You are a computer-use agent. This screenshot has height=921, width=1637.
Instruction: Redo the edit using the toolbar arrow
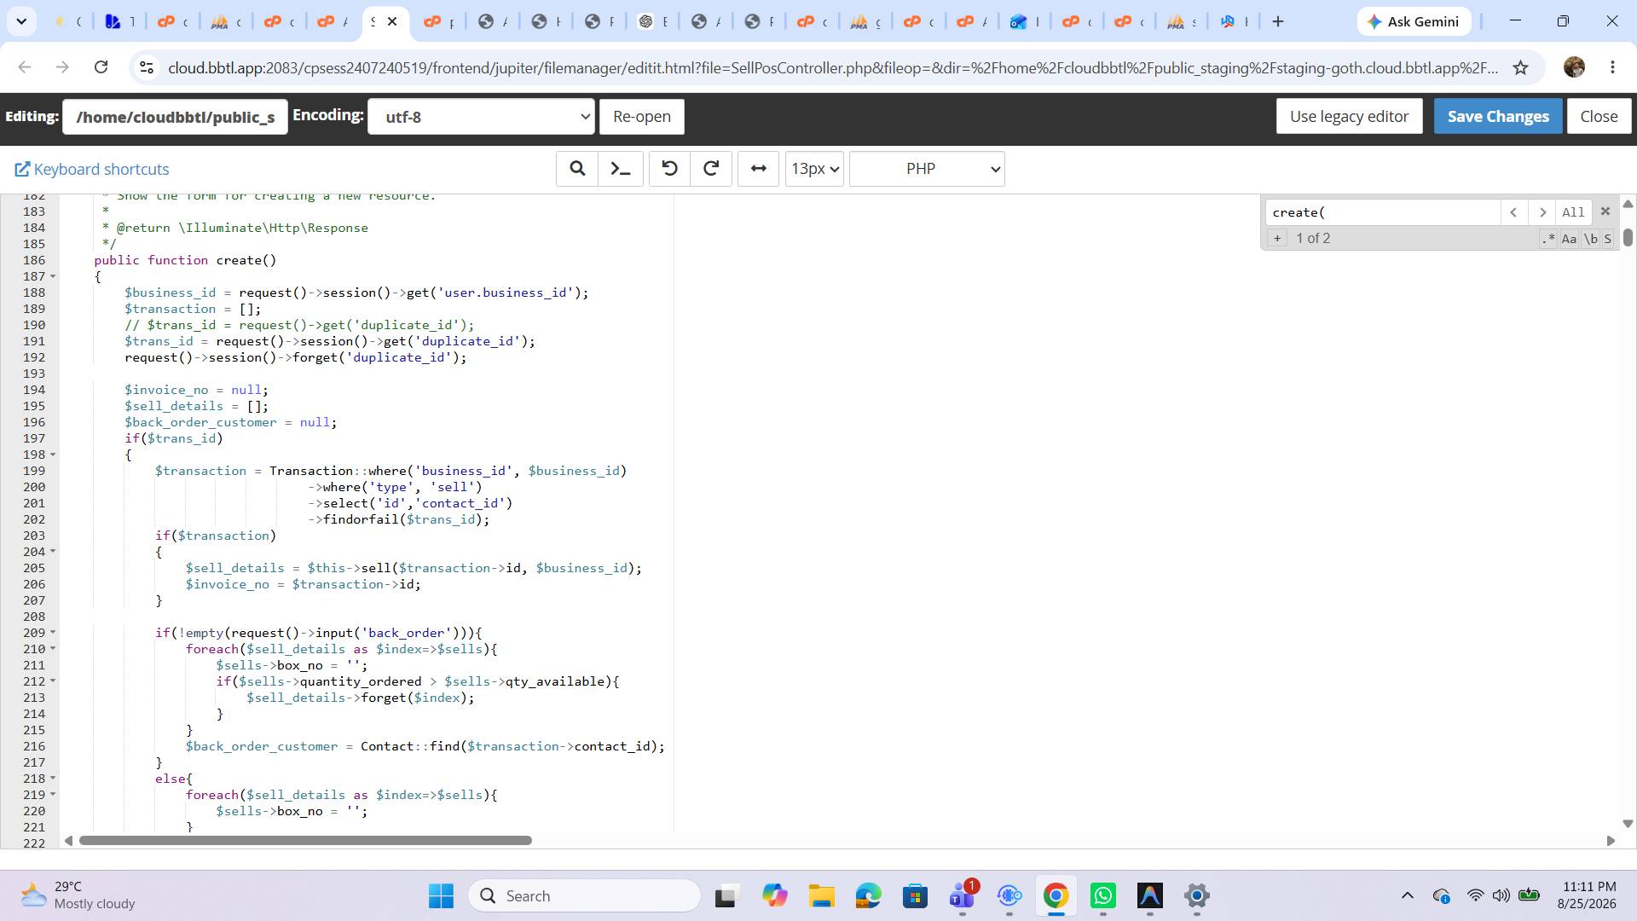711,169
